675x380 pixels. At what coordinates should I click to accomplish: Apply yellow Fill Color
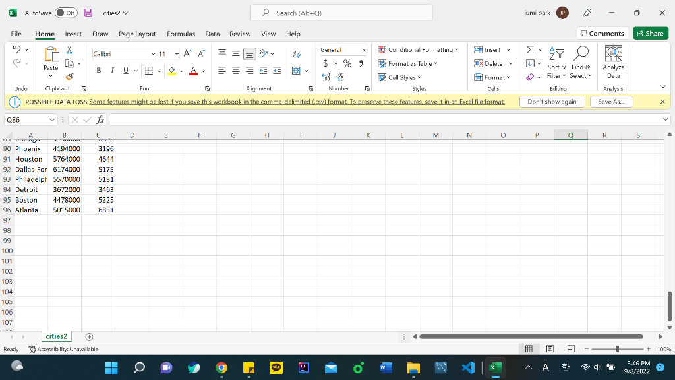coord(172,70)
